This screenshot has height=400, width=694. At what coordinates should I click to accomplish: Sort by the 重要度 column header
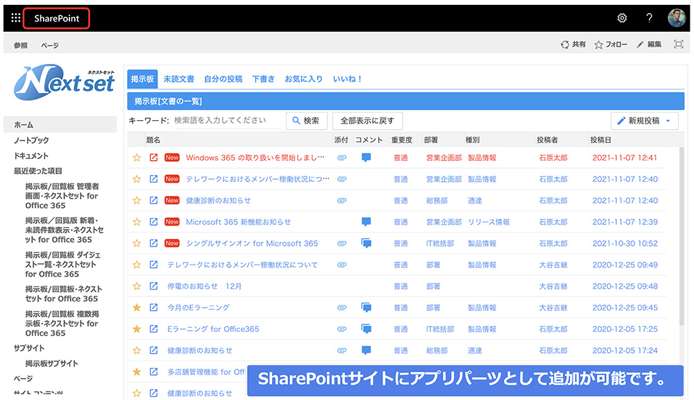pyautogui.click(x=401, y=140)
